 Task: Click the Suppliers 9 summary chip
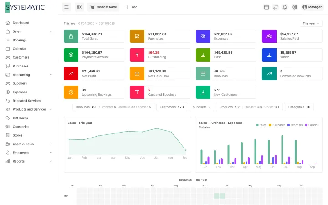point(201,107)
